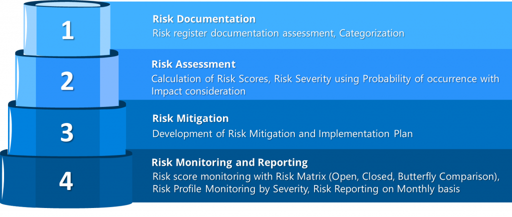Screen dimensions: 512x217
Task: Click the number 3 cylinder tier
Action: coord(67,132)
